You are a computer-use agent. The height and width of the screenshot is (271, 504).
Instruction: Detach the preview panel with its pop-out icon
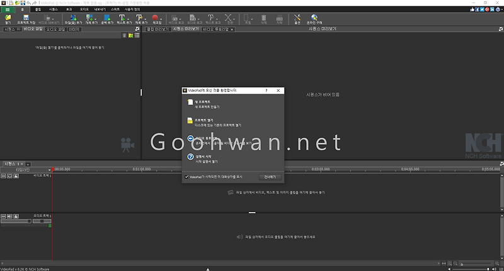coord(501,29)
